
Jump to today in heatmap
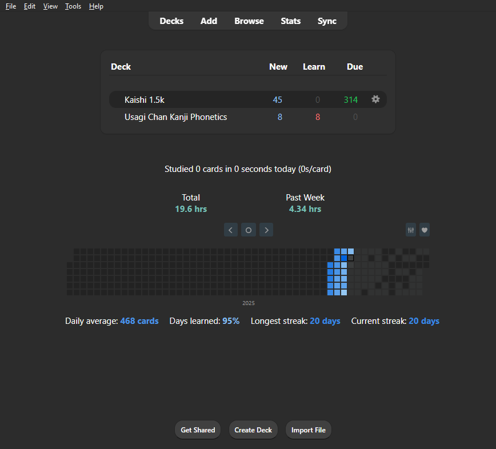click(249, 230)
